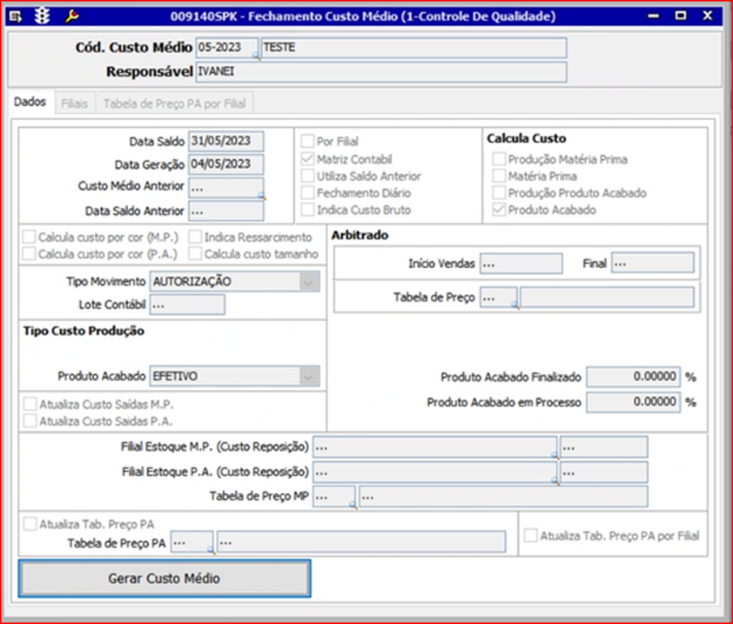Switch to the Filiais tab
The width and height of the screenshot is (733, 624).
74,104
